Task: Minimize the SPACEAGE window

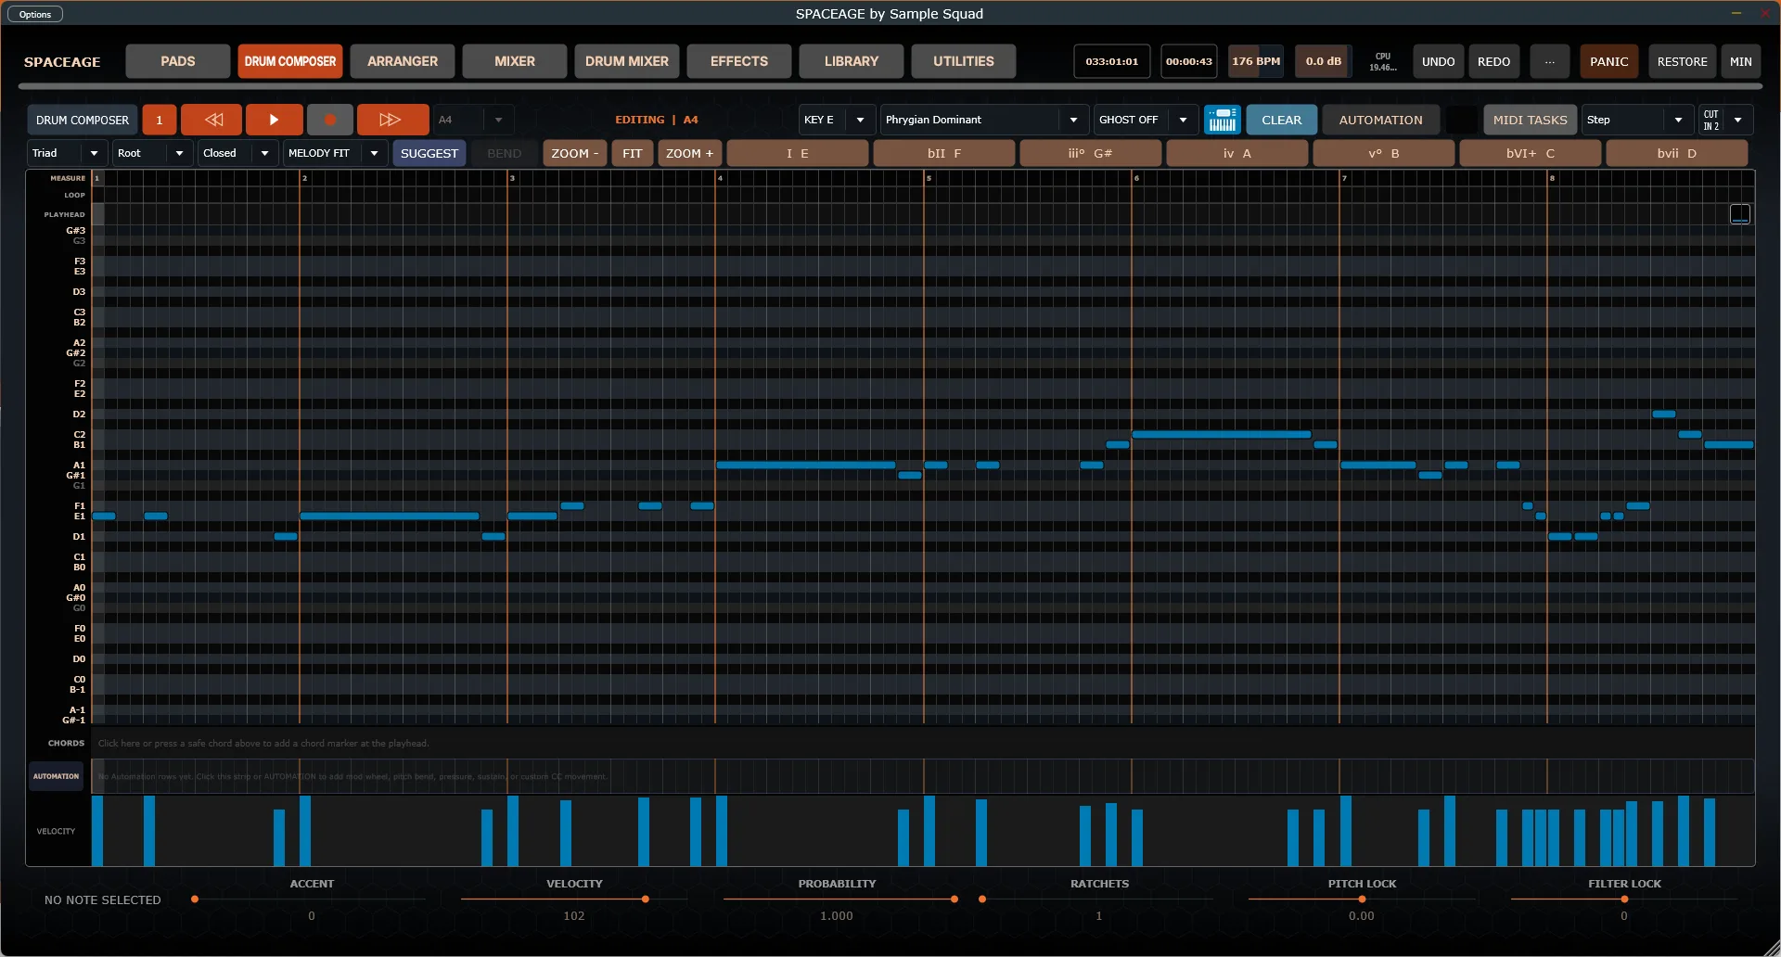Action: click(x=1735, y=13)
